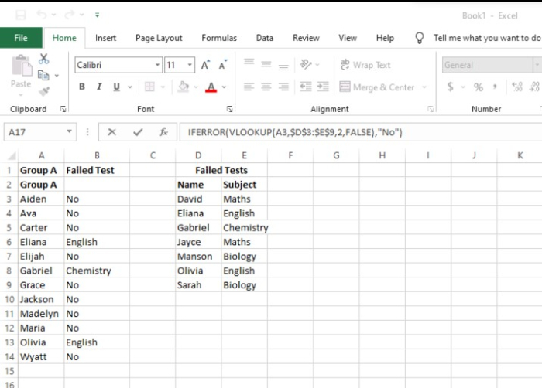Click the Orientation text angle icon
542x388 pixels.
coord(306,65)
